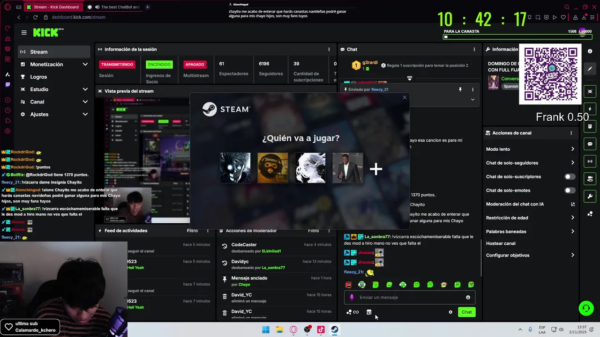Open the Kick hamburger menu
600x337 pixels.
point(24,33)
